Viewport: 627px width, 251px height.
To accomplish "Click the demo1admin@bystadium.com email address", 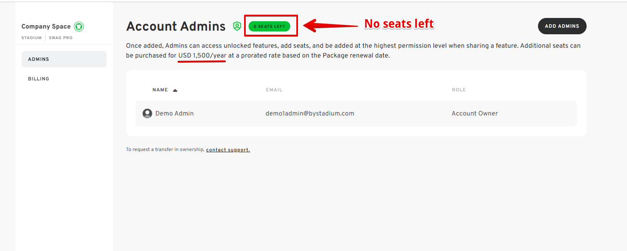I will [x=310, y=113].
